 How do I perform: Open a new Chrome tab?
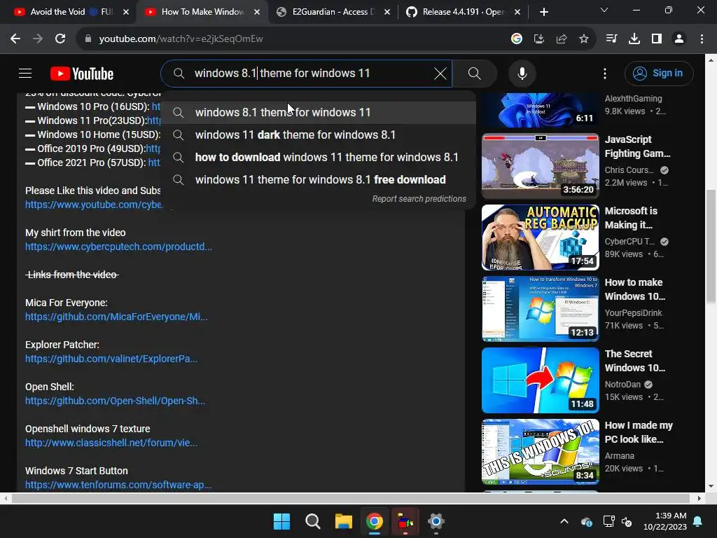coord(543,12)
